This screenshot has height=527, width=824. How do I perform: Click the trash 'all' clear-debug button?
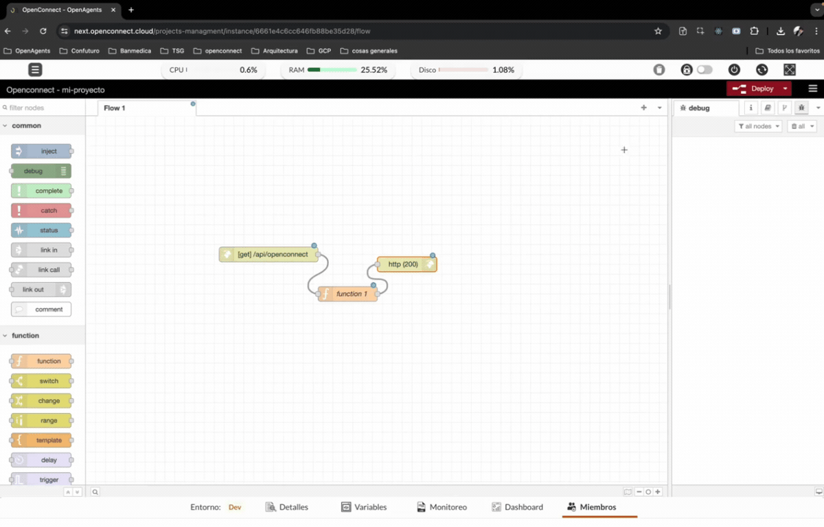pos(797,126)
